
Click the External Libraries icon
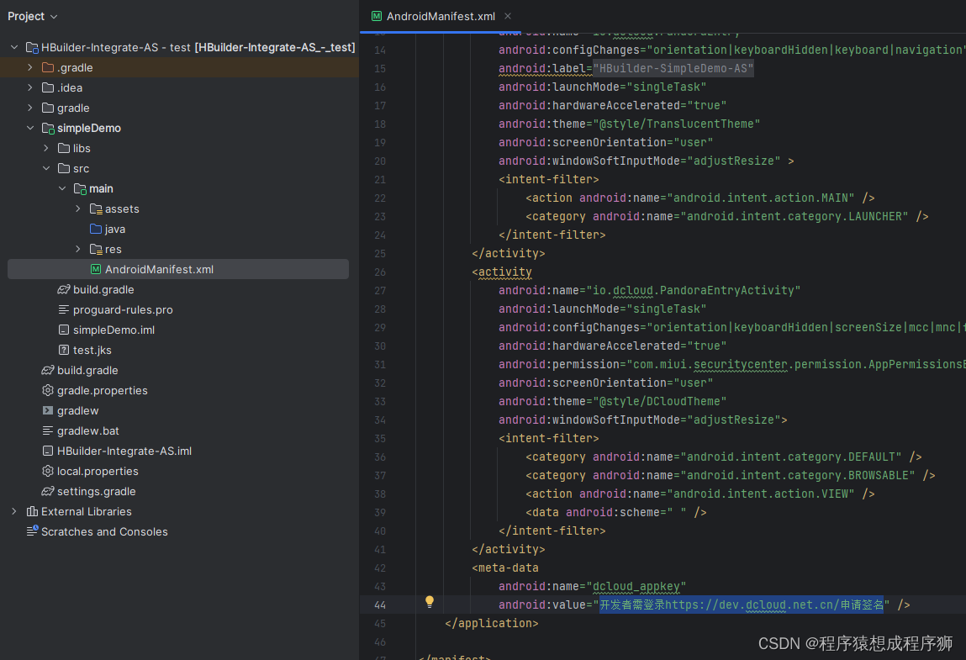pos(32,511)
